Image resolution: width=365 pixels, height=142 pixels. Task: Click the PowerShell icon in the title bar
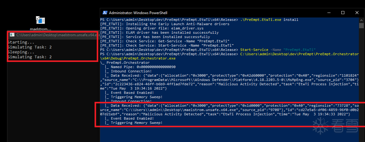coord(105,13)
